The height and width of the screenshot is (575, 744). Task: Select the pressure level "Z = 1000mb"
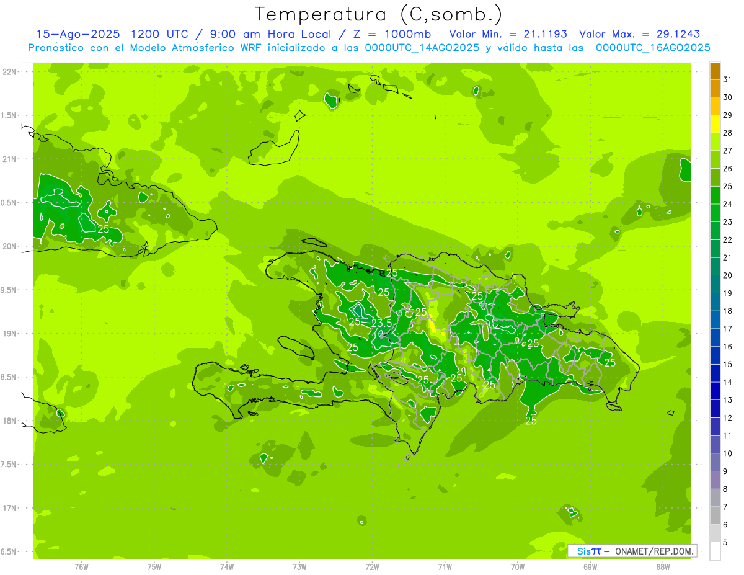(x=392, y=34)
